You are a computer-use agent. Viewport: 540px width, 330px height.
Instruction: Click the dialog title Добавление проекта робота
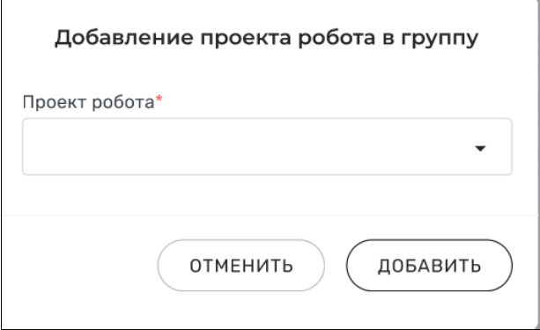tap(215, 37)
